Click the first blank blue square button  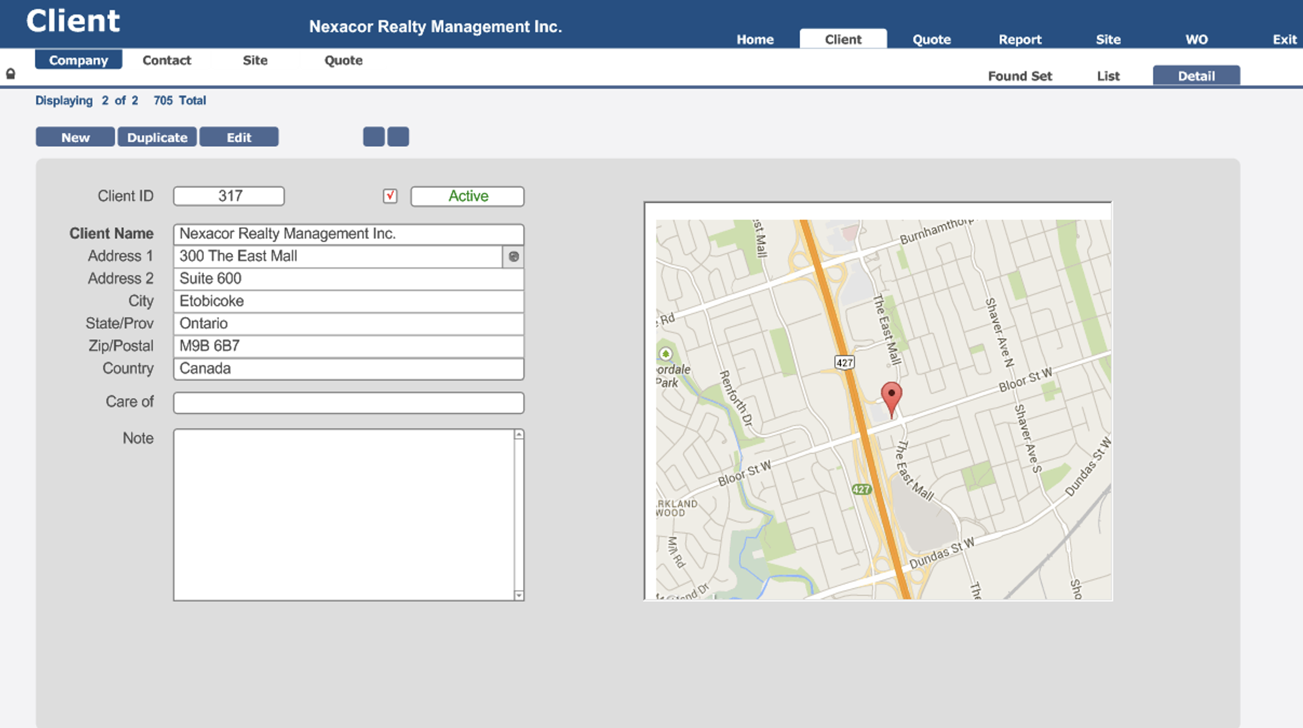pos(374,137)
